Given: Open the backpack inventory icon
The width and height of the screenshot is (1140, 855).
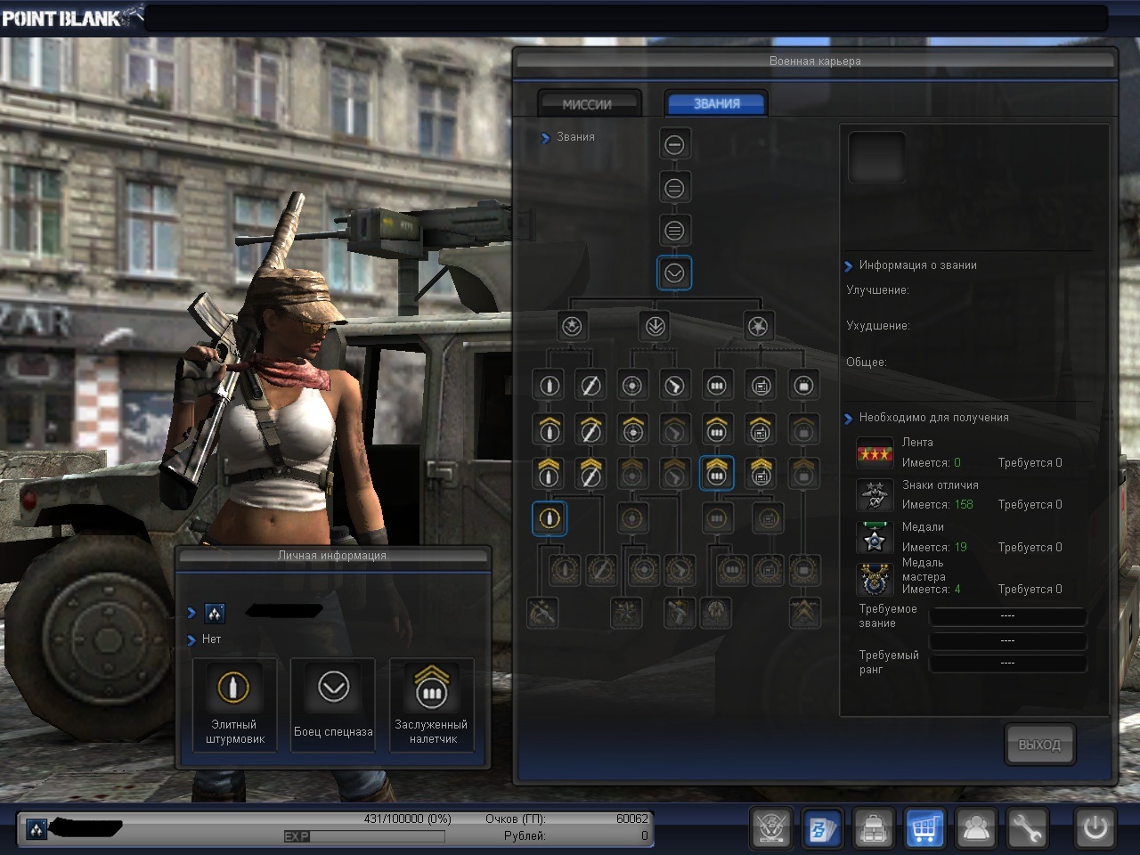Looking at the screenshot, I should (x=873, y=828).
